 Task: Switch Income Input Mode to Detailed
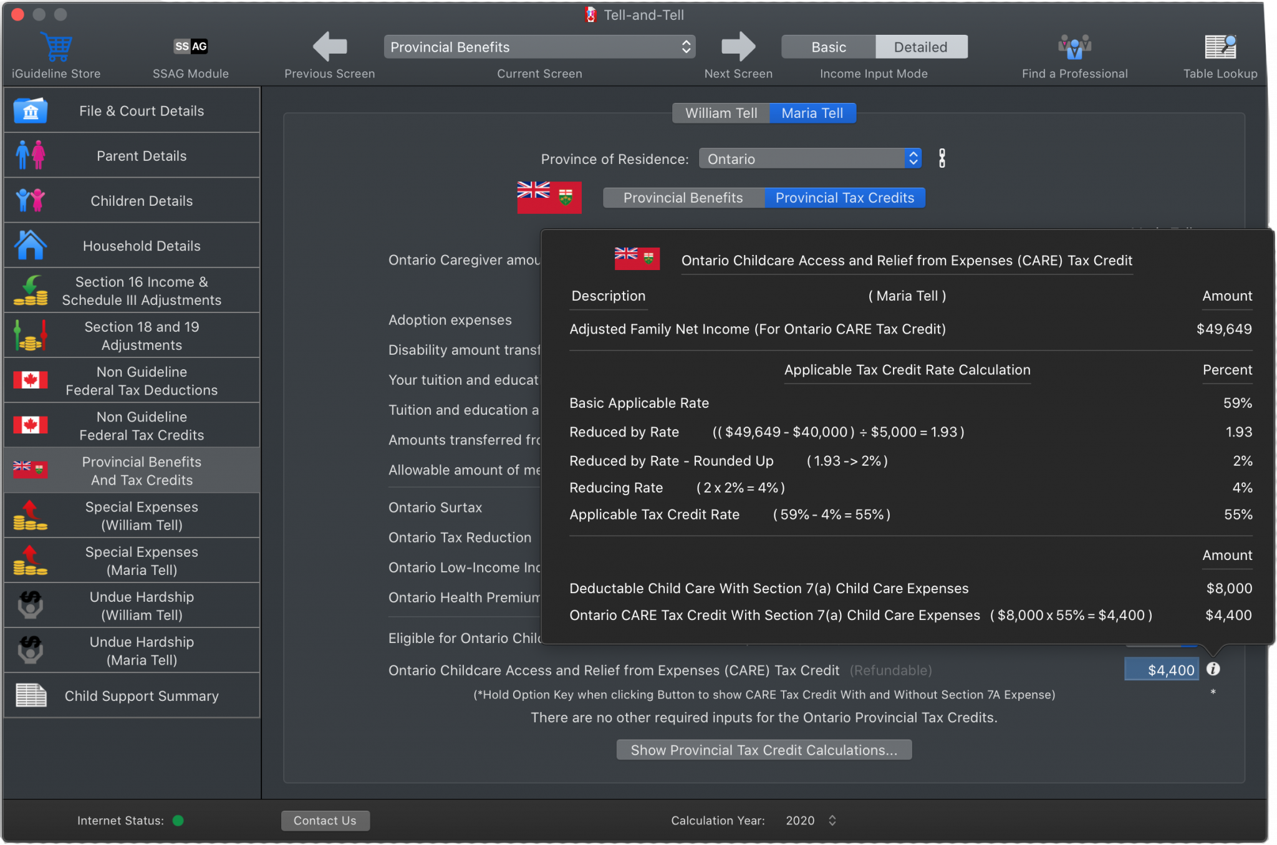921,47
